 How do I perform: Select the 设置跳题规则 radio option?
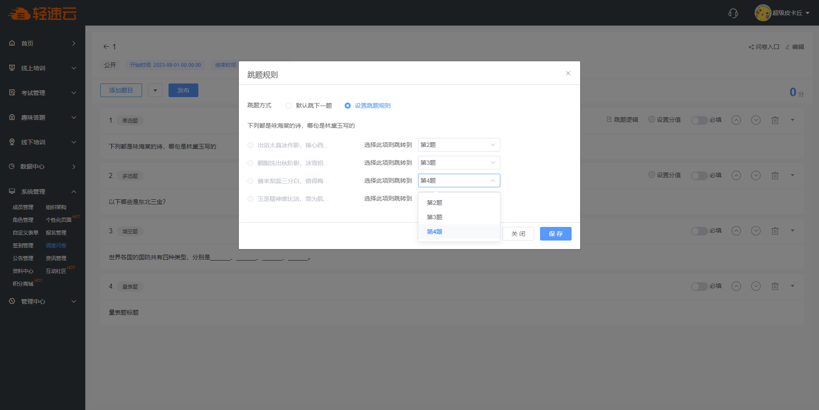(x=348, y=106)
